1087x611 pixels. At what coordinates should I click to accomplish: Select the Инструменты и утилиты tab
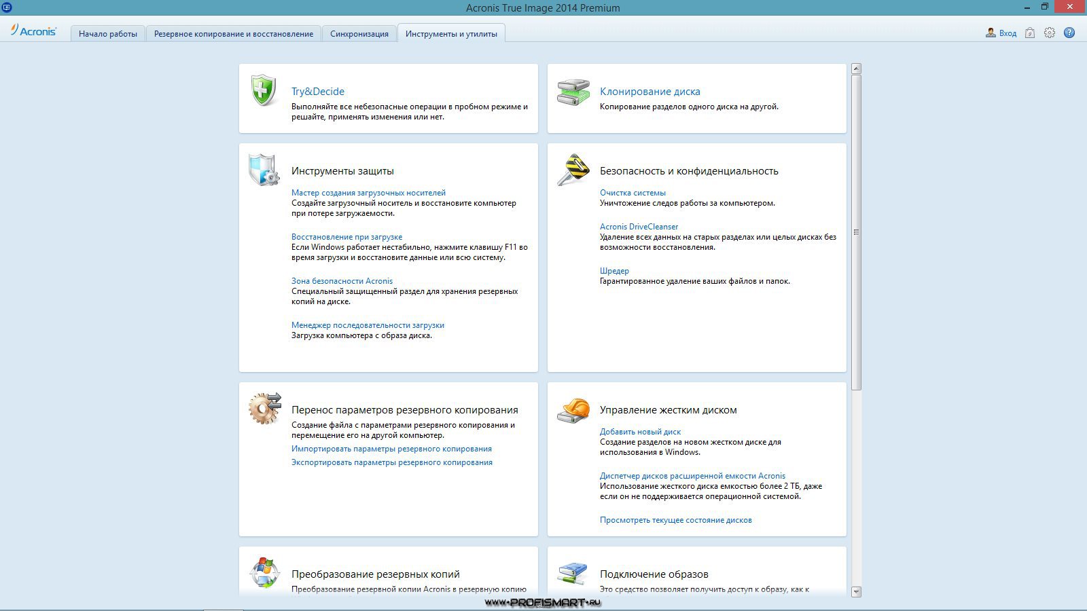tap(451, 33)
